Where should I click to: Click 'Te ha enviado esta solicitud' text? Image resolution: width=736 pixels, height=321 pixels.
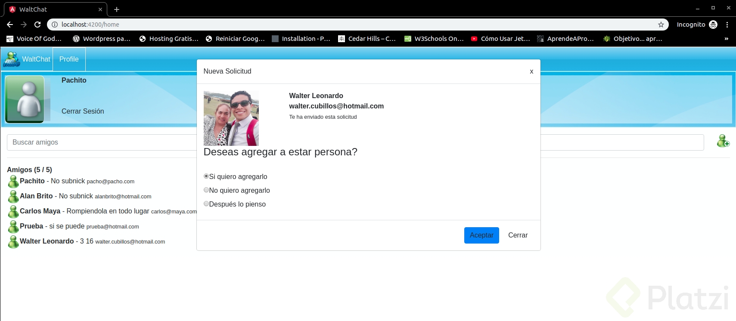[x=323, y=117]
